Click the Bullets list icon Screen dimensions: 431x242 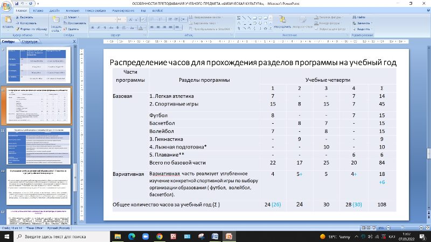click(x=153, y=19)
